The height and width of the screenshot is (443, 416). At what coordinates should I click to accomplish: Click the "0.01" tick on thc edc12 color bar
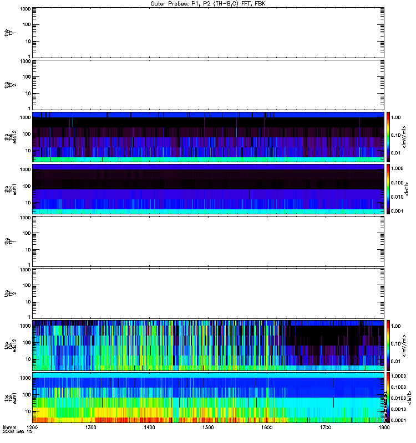(x=395, y=362)
